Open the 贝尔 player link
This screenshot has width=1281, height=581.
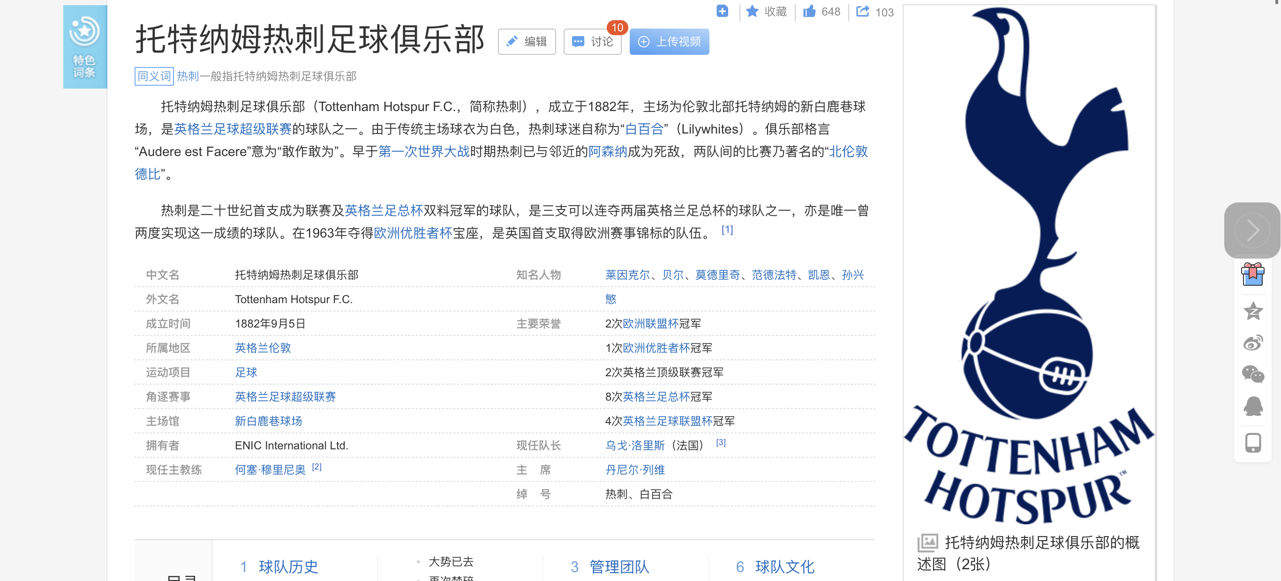tap(672, 275)
